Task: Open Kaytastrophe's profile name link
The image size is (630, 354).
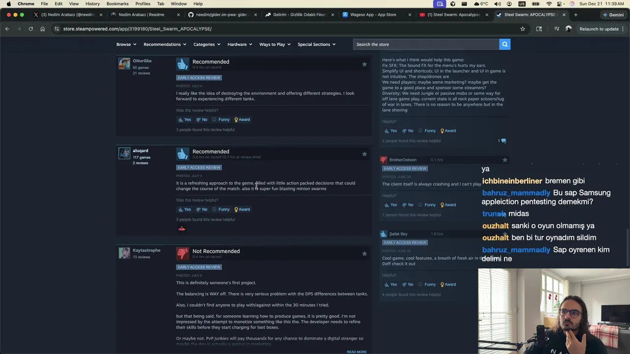Action: pos(147,250)
